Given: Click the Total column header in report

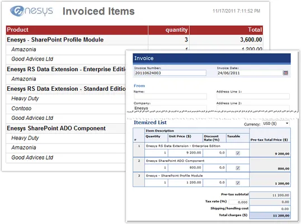Looking at the screenshot, I should point(226,30).
